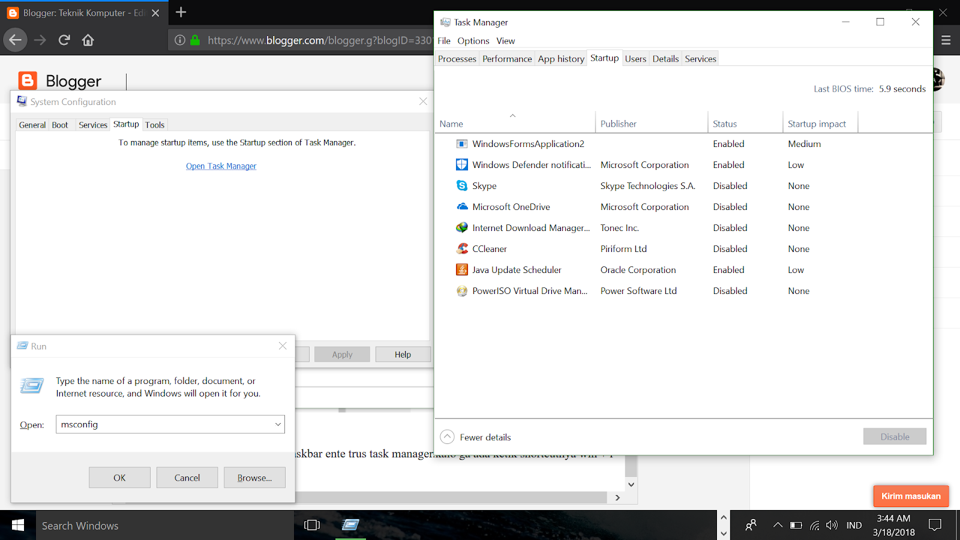Click the WindowsFormsApplication2 icon
The image size is (960, 540).
pyautogui.click(x=461, y=143)
